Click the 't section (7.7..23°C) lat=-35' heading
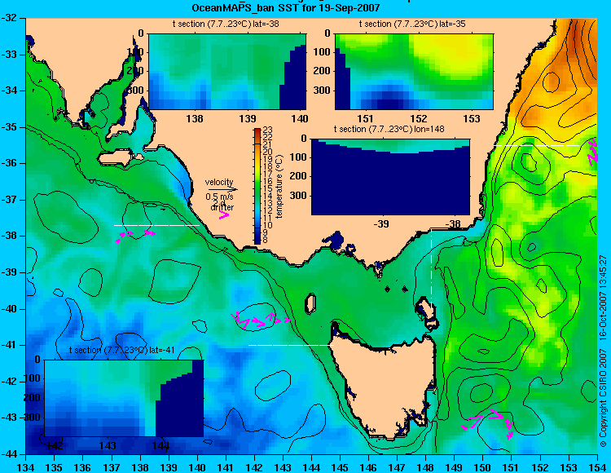Image resolution: width=611 pixels, height=473 pixels. [412, 24]
